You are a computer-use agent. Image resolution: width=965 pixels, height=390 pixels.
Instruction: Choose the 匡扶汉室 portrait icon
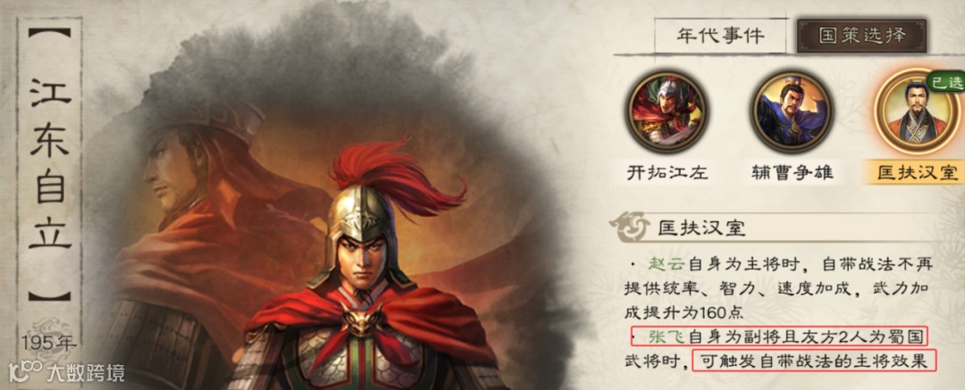[x=917, y=112]
